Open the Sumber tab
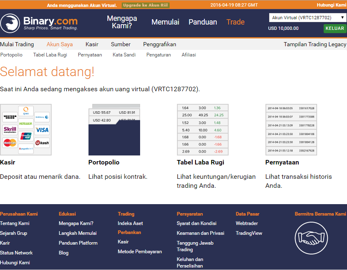Image resolution: width=347 pixels, height=270 pixels. point(120,45)
